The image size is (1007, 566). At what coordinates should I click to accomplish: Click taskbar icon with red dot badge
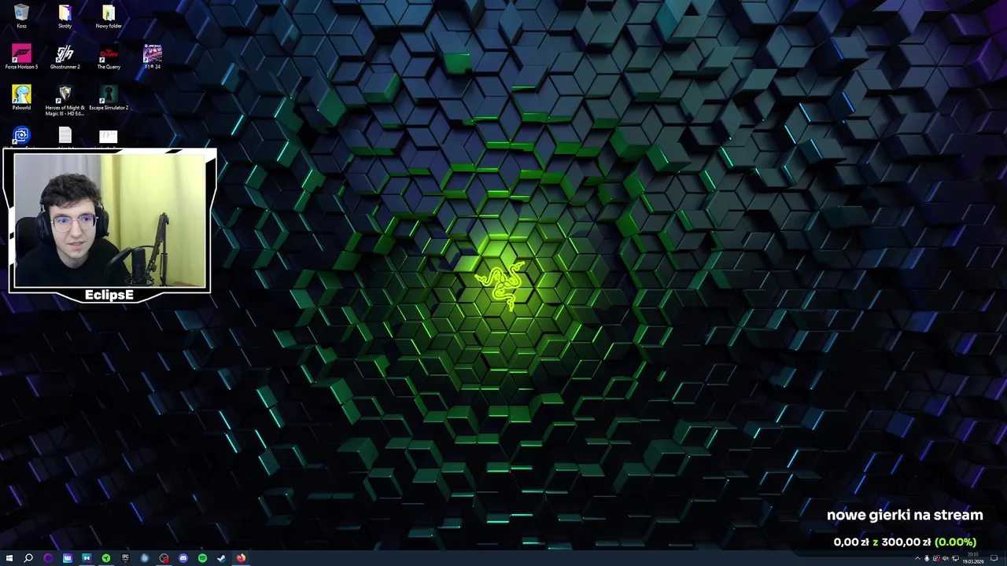pos(164,558)
